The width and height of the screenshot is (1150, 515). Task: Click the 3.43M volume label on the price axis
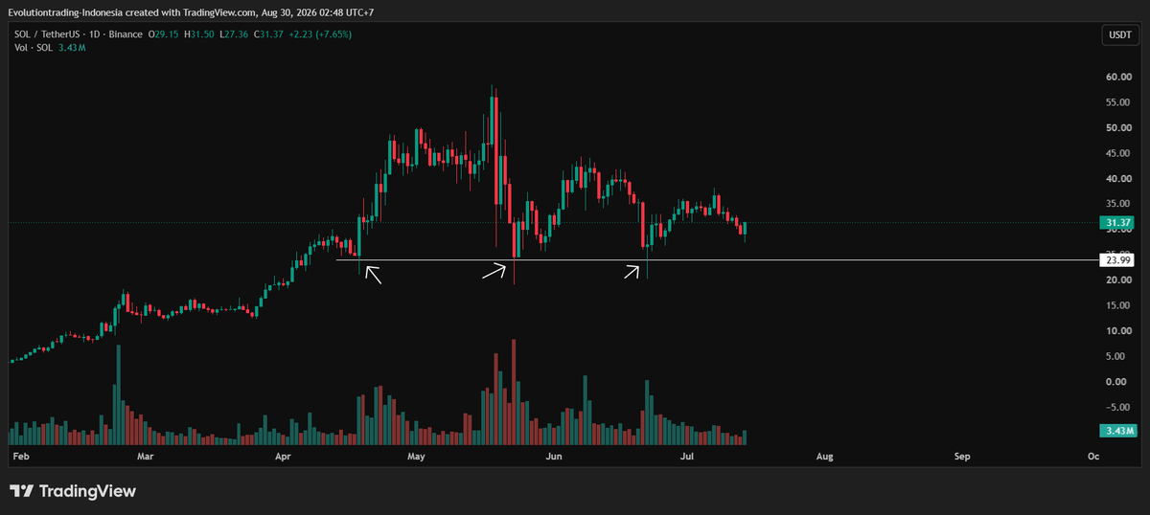coord(1119,431)
